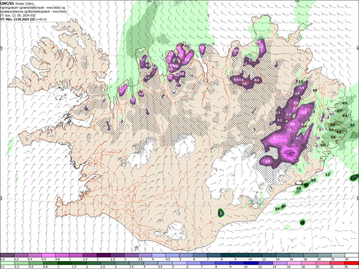Click the grey-green 3–3.5 swatch in lower scale
This screenshot has width=359, height=269.
pos(122,263)
